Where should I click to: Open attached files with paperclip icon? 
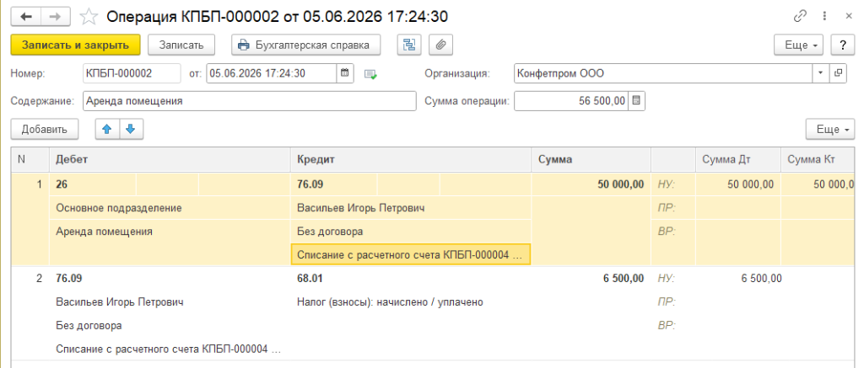pos(440,45)
